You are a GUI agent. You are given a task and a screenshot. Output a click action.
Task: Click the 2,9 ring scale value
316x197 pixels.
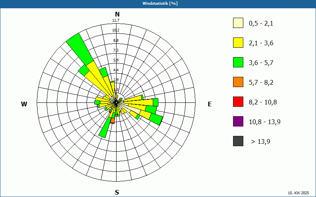click(116, 80)
